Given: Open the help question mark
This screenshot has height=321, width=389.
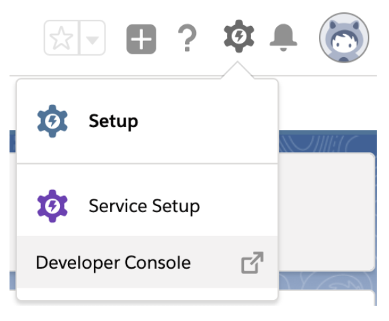Looking at the screenshot, I should tap(187, 37).
